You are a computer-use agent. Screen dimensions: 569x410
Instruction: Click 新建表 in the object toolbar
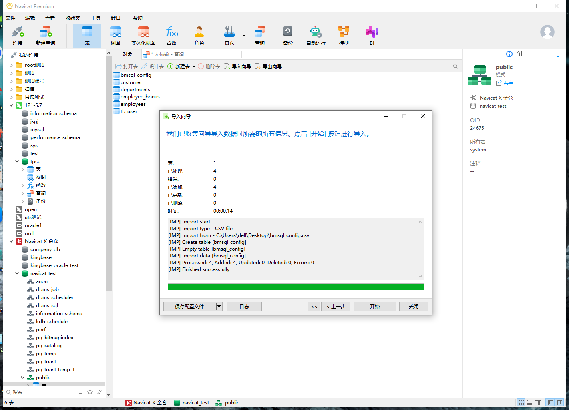(179, 66)
